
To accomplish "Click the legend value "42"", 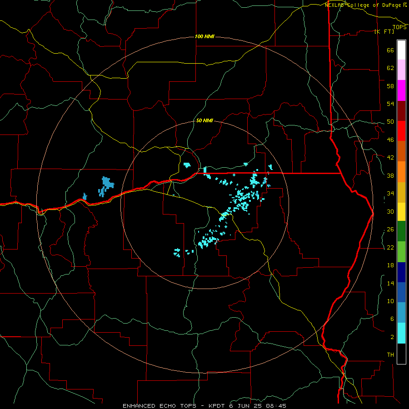I will (390, 158).
